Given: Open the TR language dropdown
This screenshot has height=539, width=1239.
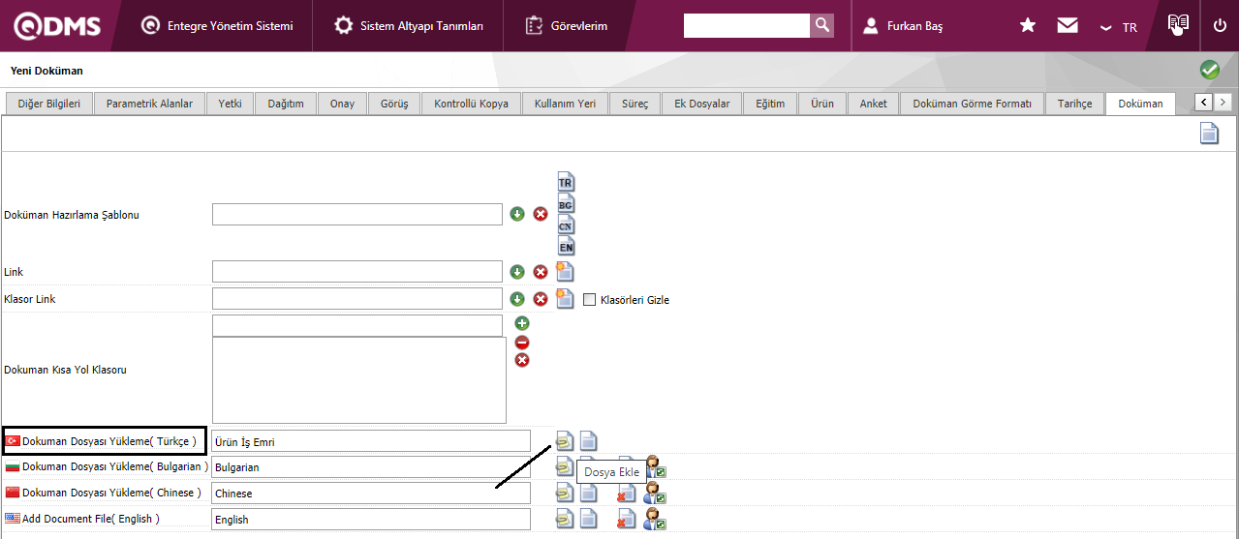Looking at the screenshot, I should click(1119, 27).
